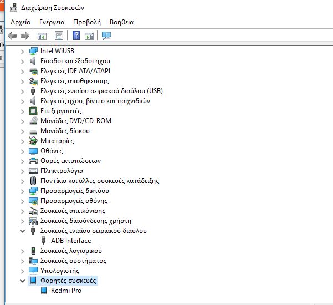The image size is (333, 305).
Task: Click the Επεξεργαστές processor icon
Action: coord(34,111)
